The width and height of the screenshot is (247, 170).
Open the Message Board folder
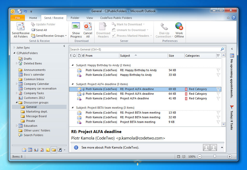pos(37,116)
